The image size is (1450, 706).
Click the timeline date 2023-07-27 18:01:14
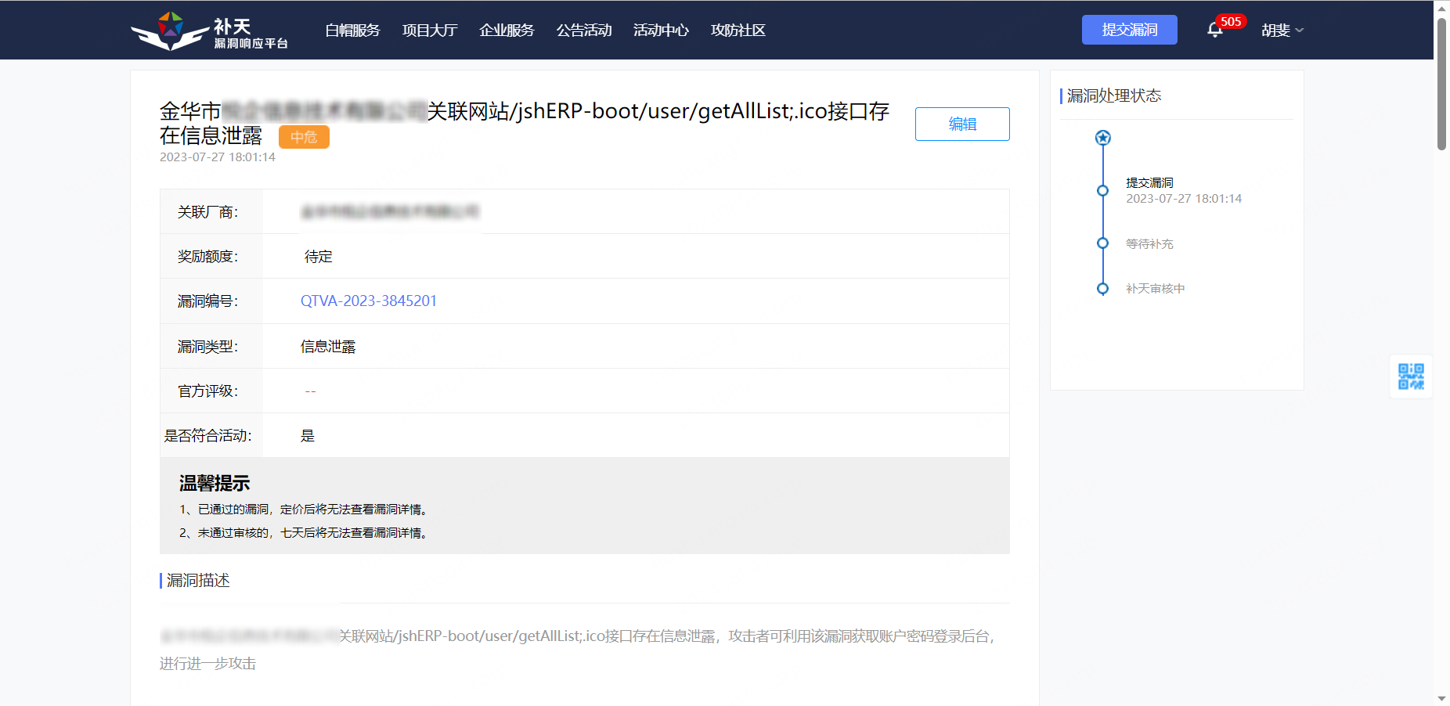point(1184,199)
